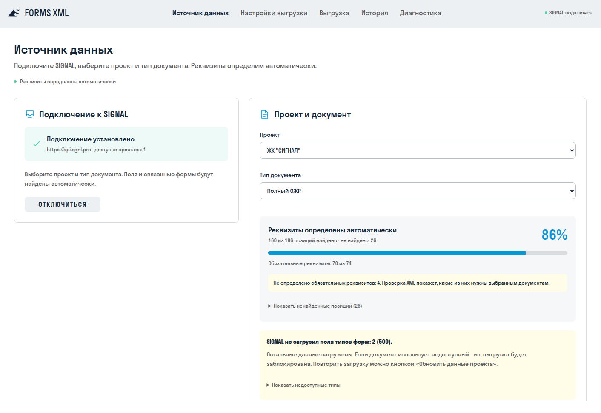The image size is (601, 413).
Task: Click Обязательные реквизиты: 70 из 74 text
Action: tap(310, 263)
